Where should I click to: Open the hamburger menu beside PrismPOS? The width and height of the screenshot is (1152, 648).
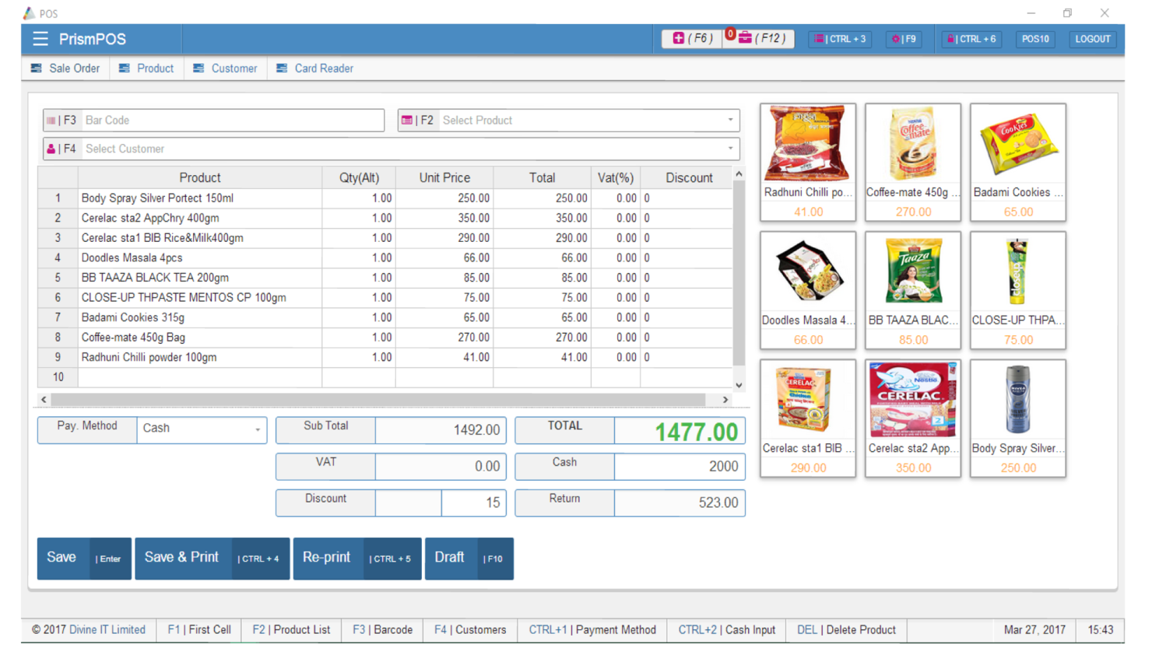pyautogui.click(x=40, y=39)
